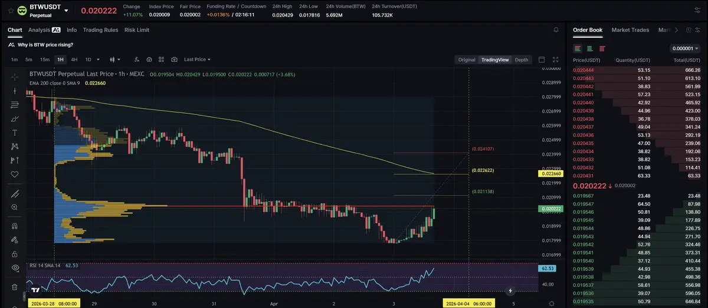Click the RSI 14 SMA 14 indicator label
708x308 pixels.
coord(45,266)
